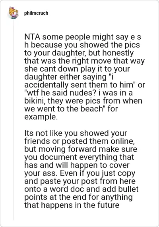
Task: Click the paragraph beginning 'Its not like'
Action: pos(81,169)
